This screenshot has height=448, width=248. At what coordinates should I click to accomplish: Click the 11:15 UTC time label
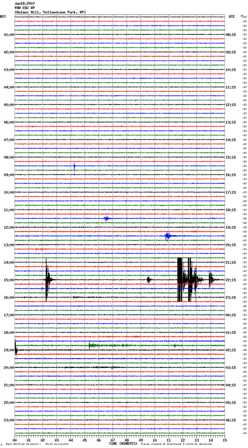pyautogui.click(x=231, y=87)
